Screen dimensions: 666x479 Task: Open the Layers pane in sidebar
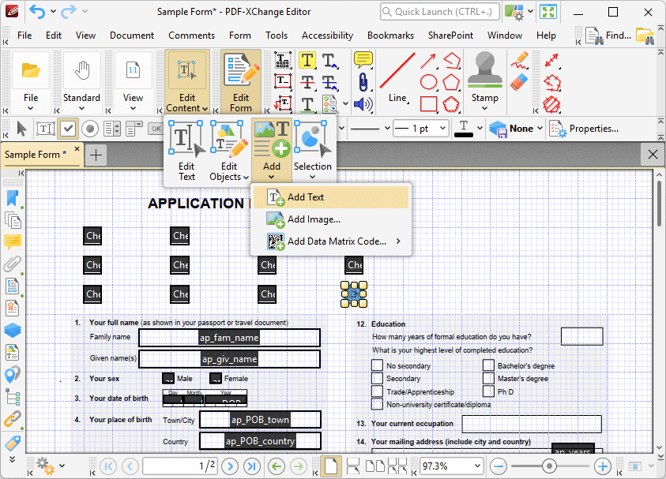click(13, 330)
